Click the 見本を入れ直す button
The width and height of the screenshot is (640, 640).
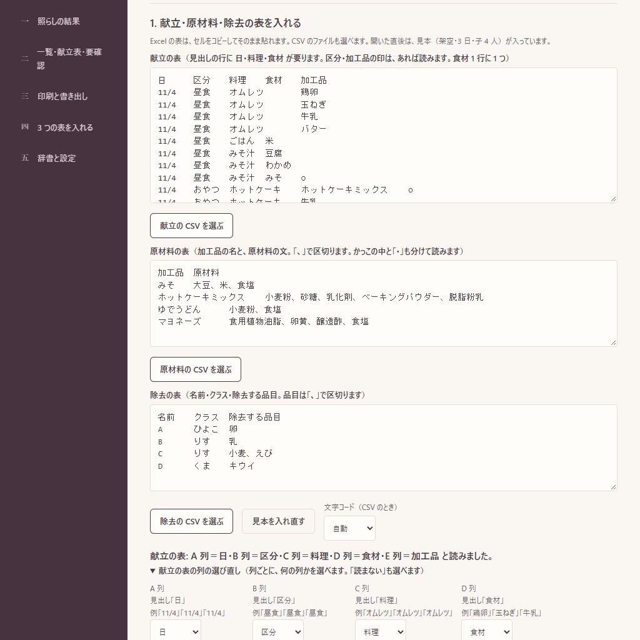[278, 521]
